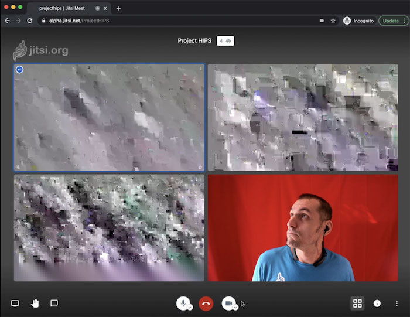The width and height of the screenshot is (410, 317).
Task: Mute the microphone button
Action: coord(183,303)
